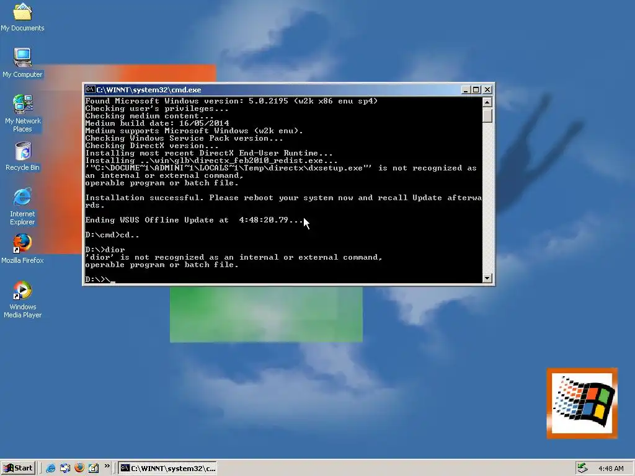Click the cmd.exe taskbar button
Image resolution: width=635 pixels, height=476 pixels.
pyautogui.click(x=167, y=469)
